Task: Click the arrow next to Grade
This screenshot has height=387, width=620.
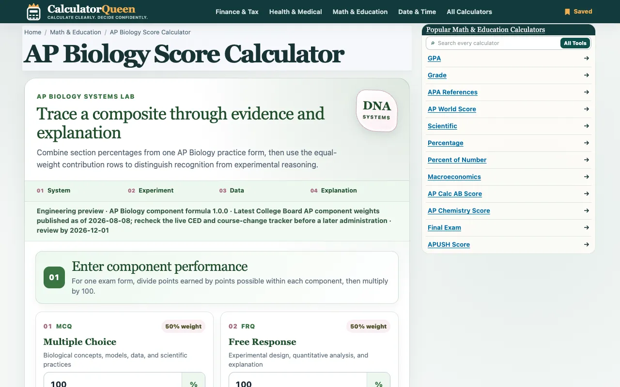Action: (587, 75)
